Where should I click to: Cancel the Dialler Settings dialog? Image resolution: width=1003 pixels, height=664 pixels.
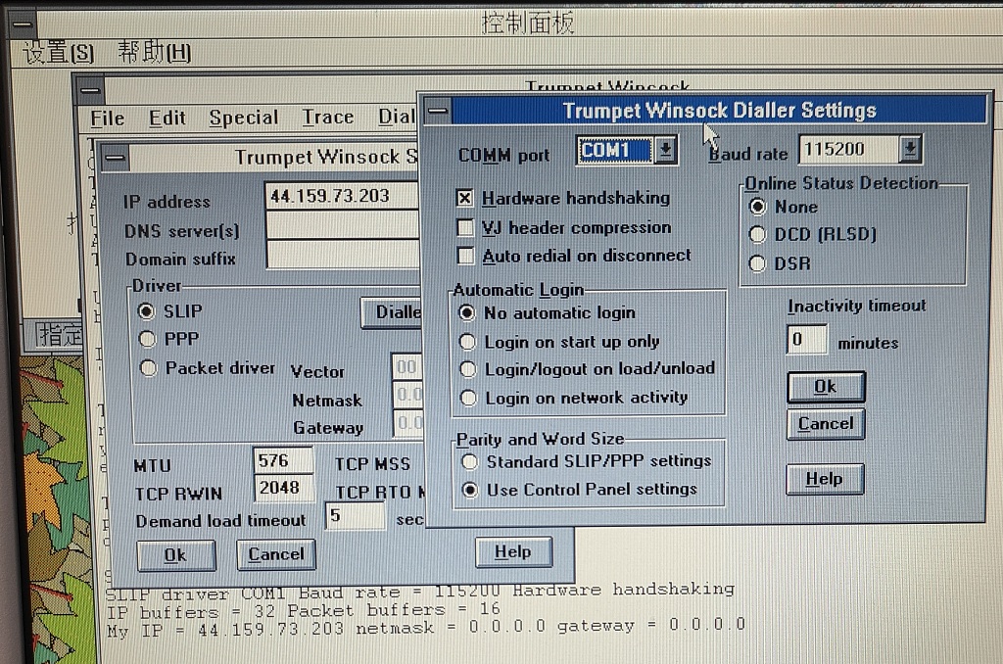(x=826, y=423)
